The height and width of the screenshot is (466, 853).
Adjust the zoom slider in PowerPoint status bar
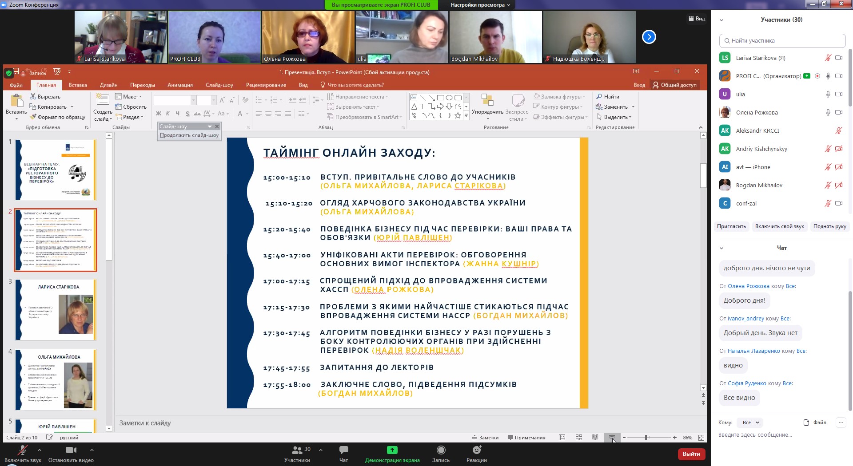646,438
